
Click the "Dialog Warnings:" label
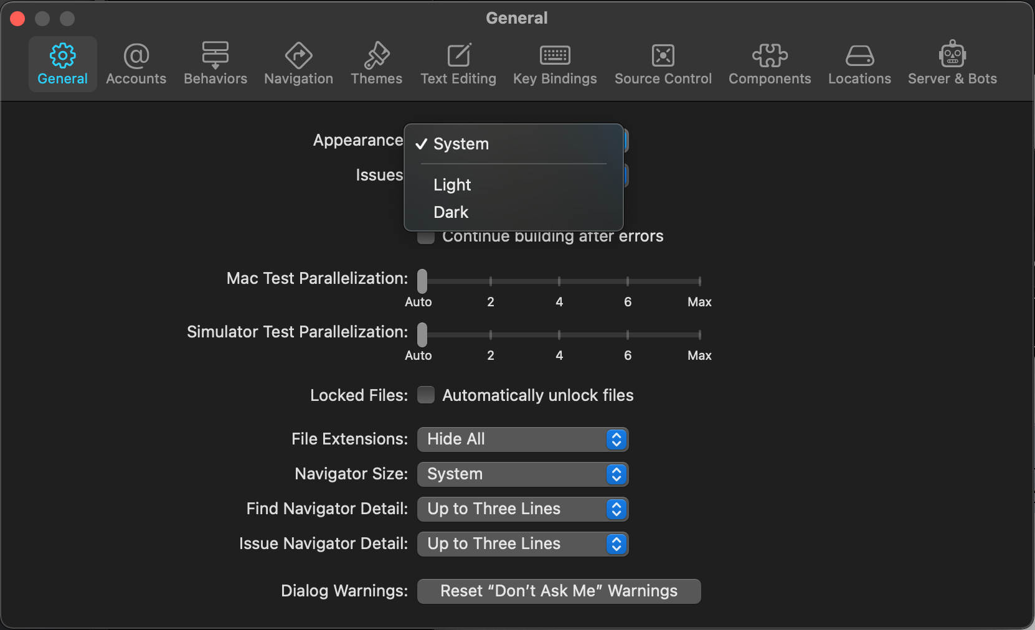click(x=344, y=591)
